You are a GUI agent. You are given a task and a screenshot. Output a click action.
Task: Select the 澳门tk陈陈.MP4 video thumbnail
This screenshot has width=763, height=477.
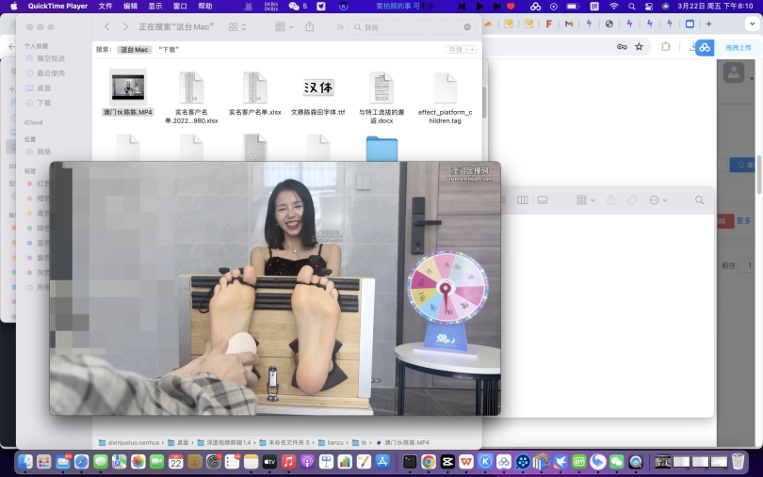(127, 86)
